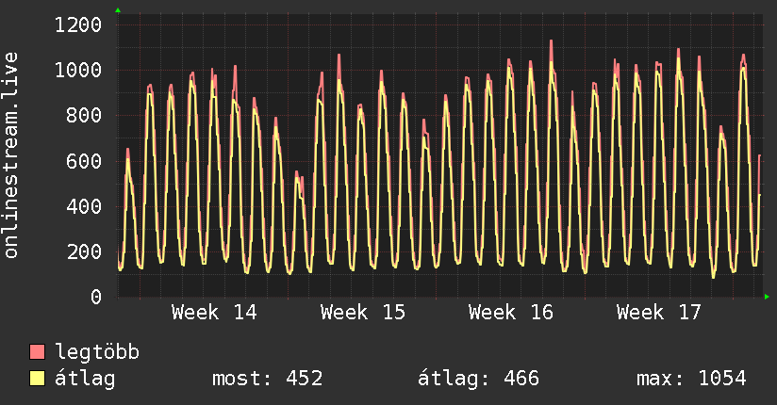Click the 800 y-axis tick label
Screen dimensions: 777x405
pyautogui.click(x=84, y=116)
